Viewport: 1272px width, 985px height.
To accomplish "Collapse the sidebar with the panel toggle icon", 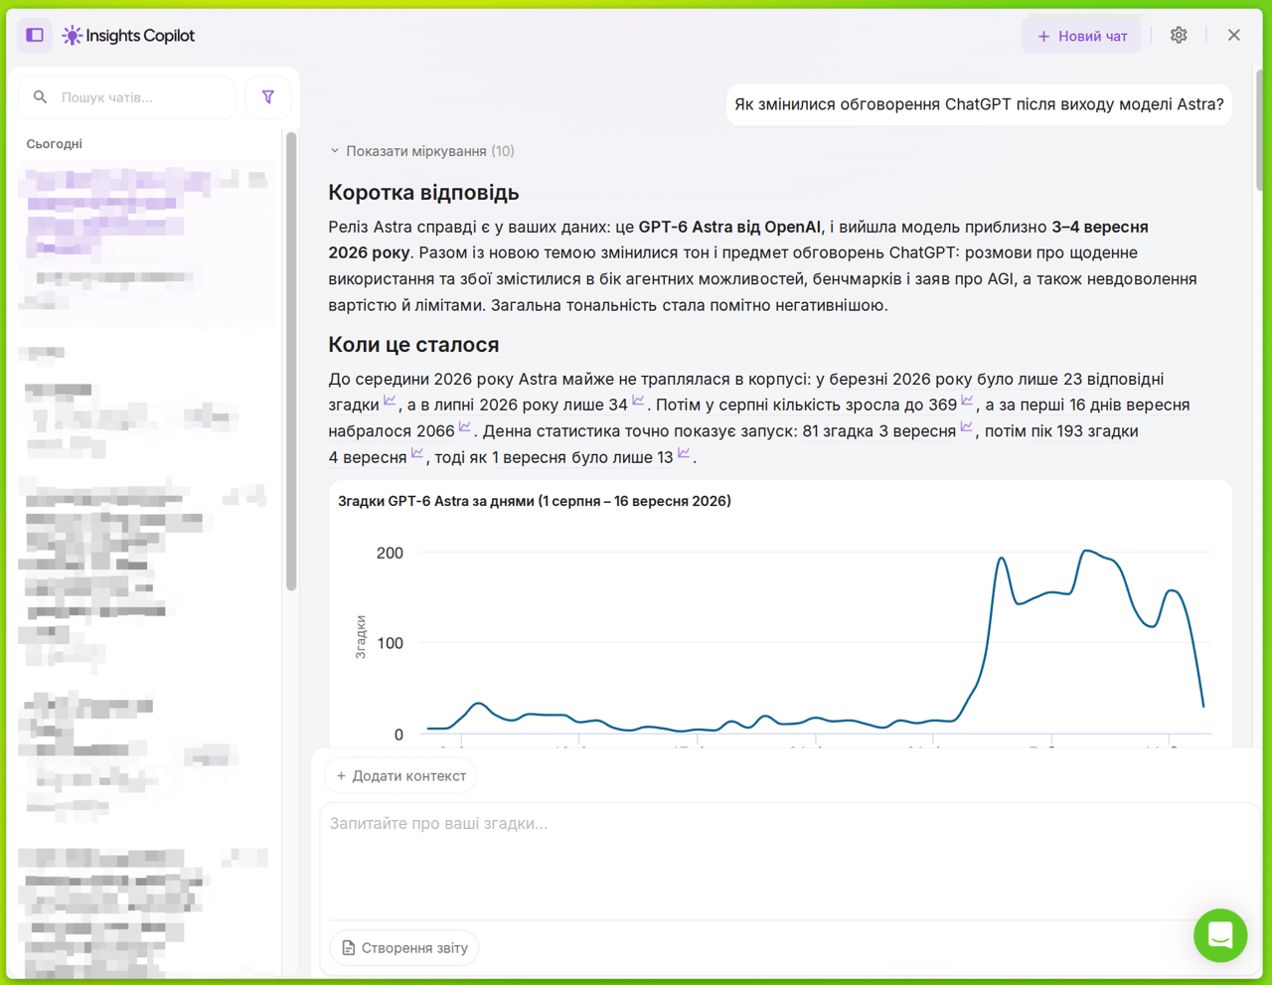I will pyautogui.click(x=35, y=35).
